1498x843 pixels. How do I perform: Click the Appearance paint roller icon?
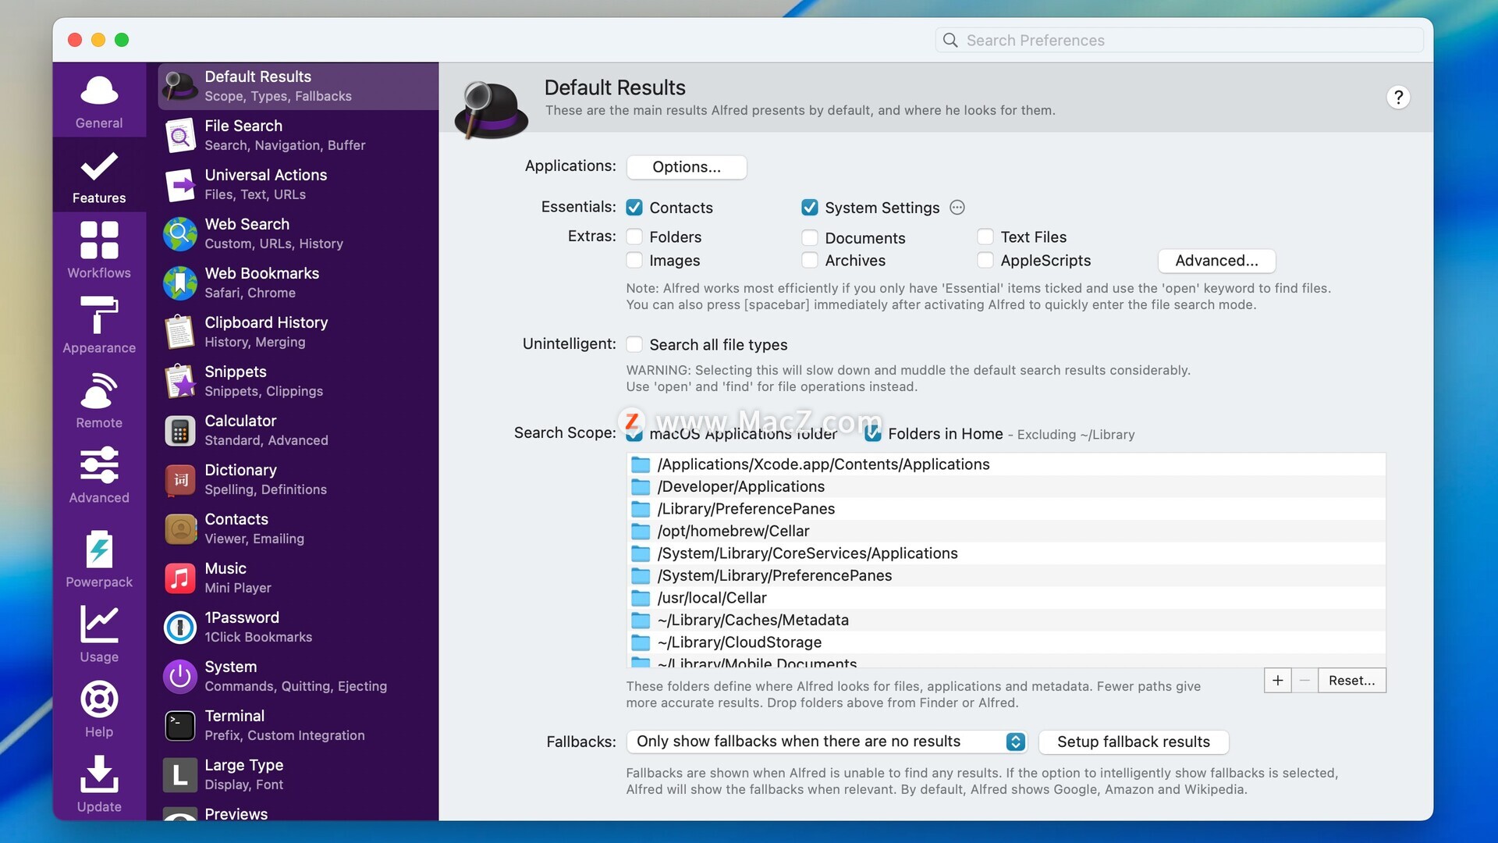click(x=99, y=315)
